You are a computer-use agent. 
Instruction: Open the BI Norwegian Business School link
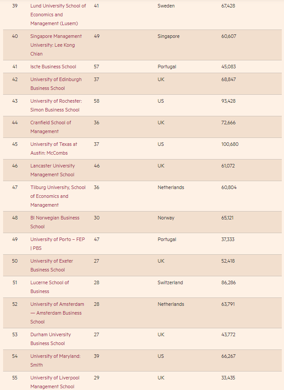point(55,222)
